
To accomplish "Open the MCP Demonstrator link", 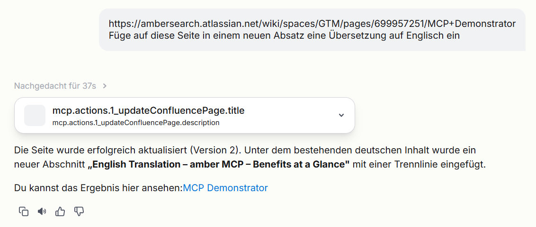I will tap(225, 188).
